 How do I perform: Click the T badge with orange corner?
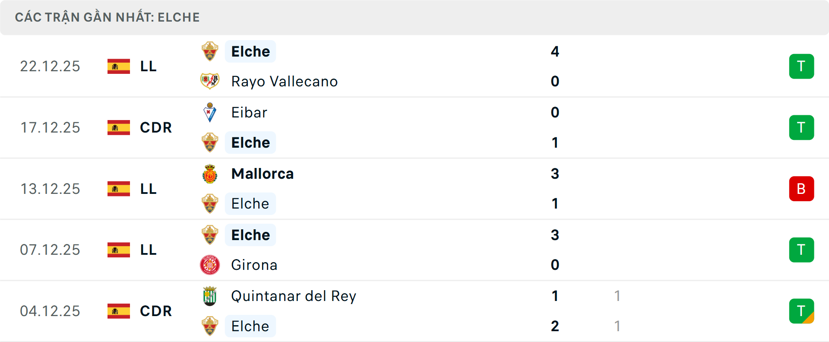[x=801, y=311]
